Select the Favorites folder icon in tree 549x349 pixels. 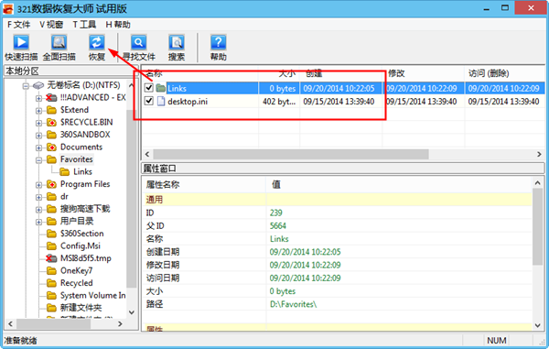tap(51, 159)
